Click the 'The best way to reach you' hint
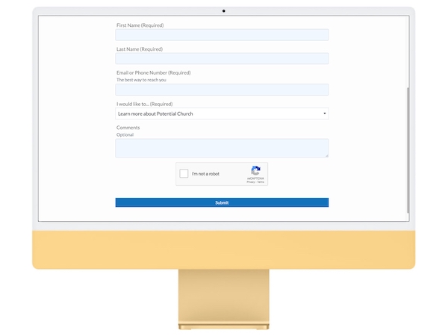 pyautogui.click(x=141, y=80)
